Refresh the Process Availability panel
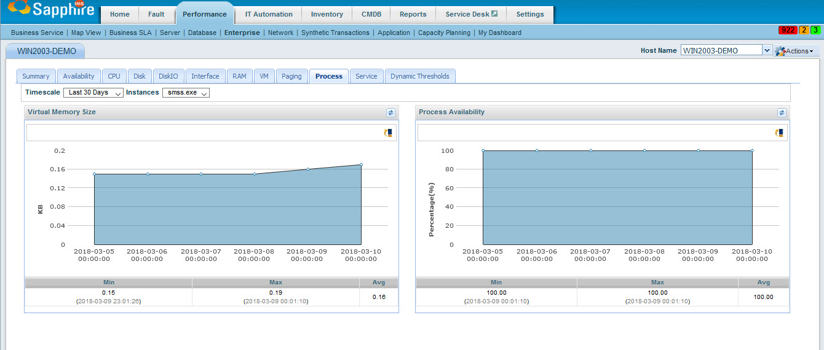824x350 pixels. [782, 112]
